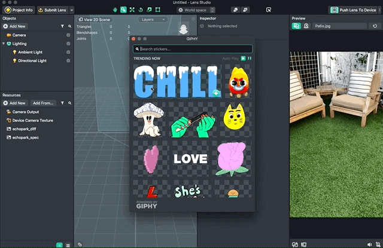The image size is (383, 248).
Task: Click the cursor-in-box toolbar icon
Action: coord(269,10)
